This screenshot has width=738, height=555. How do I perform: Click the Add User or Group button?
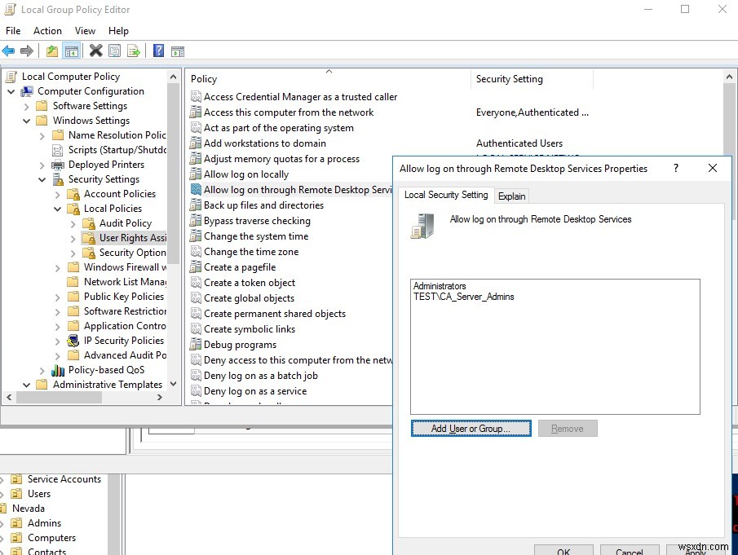(x=471, y=427)
